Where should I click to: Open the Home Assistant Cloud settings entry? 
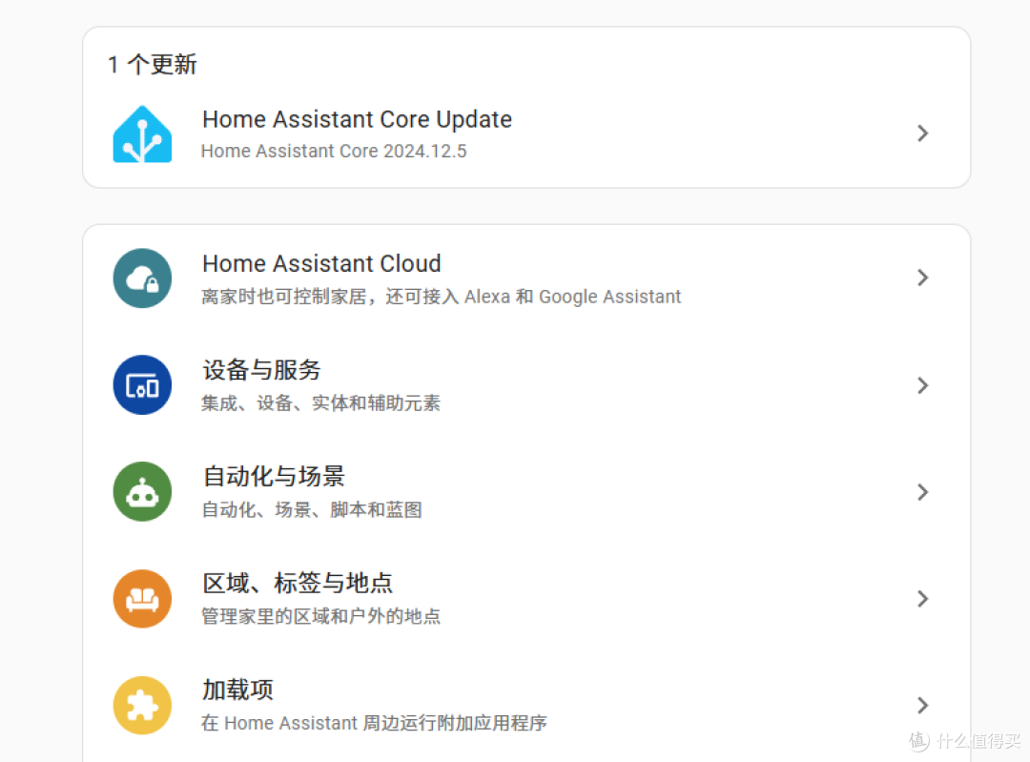526,278
